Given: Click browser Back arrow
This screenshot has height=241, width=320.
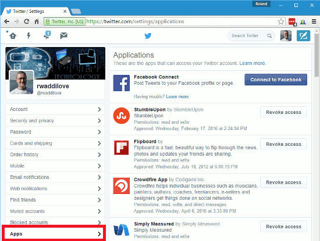Looking at the screenshot, I should 6,21.
